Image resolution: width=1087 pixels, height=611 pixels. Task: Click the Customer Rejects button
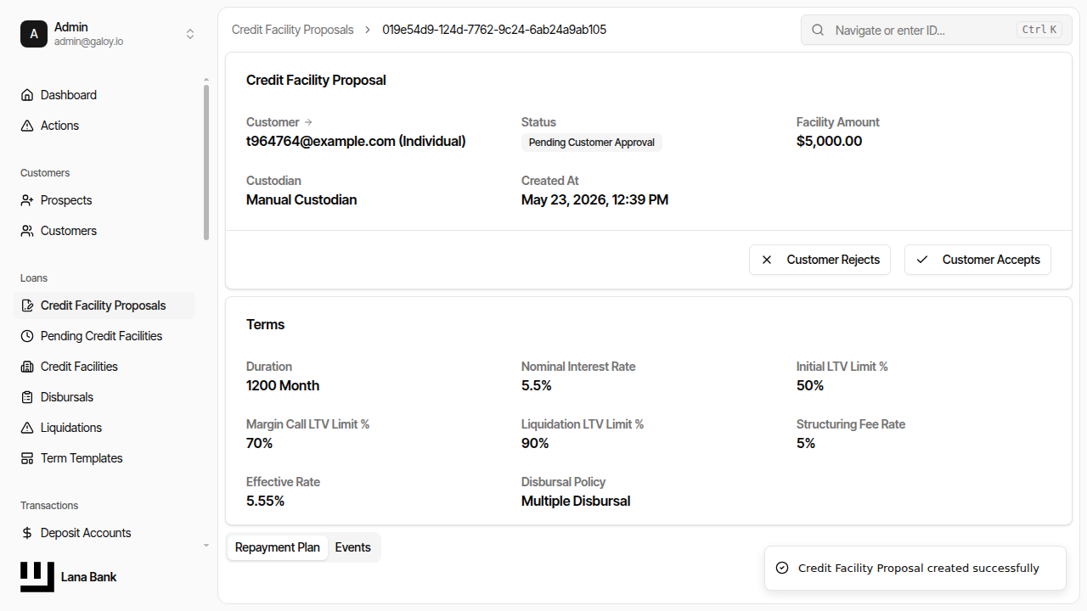point(819,260)
